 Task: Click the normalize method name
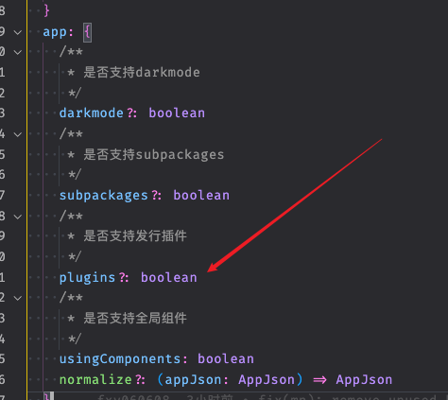95,380
